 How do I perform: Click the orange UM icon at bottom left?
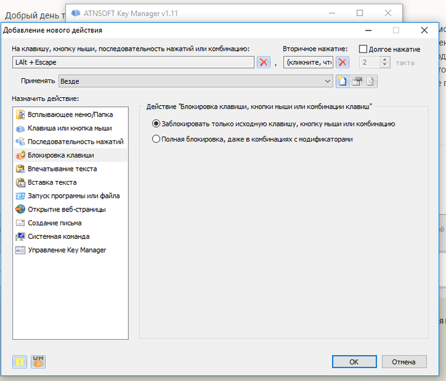[x=38, y=362]
